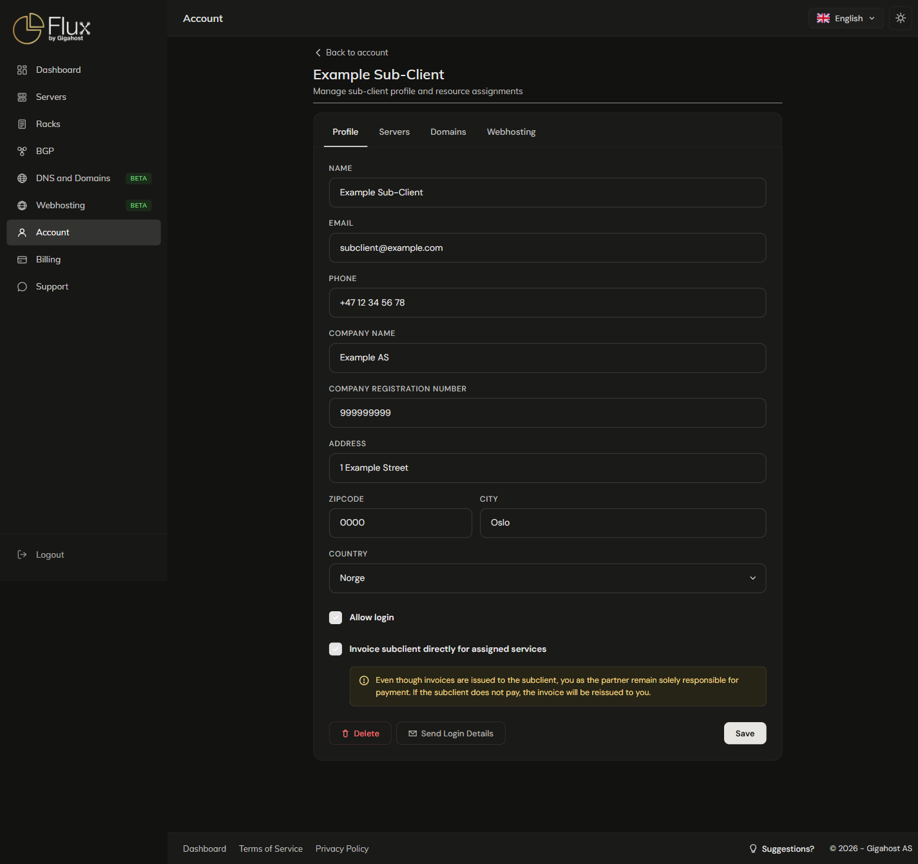
Task: Switch to the Profile tab
Action: pyautogui.click(x=345, y=132)
